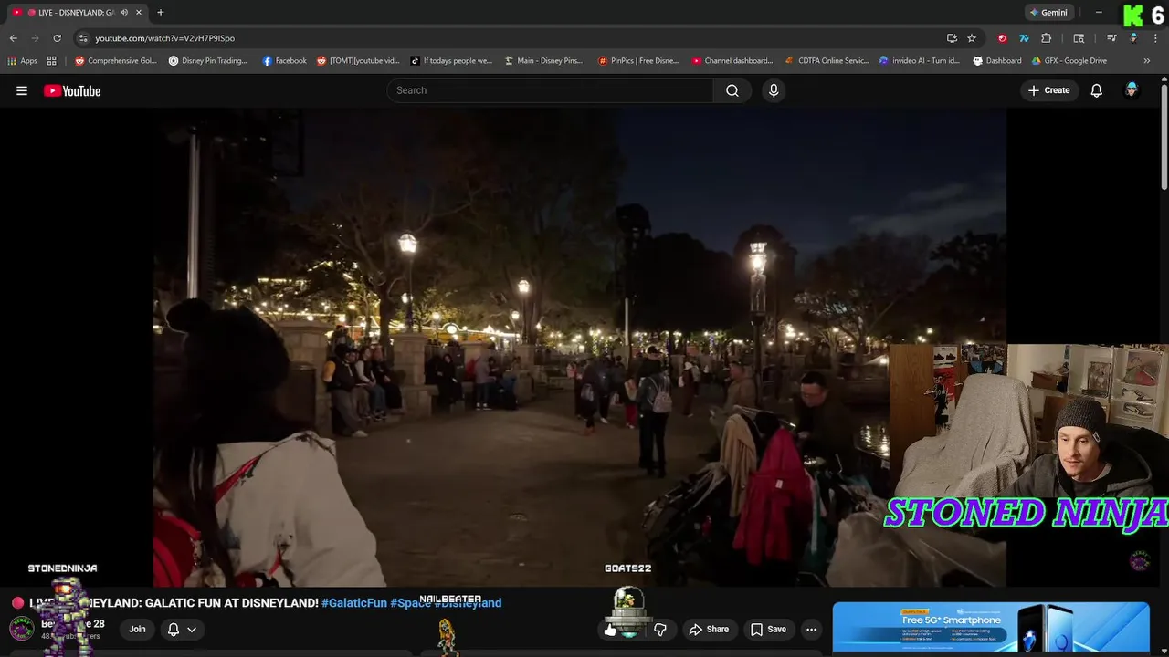The height and width of the screenshot is (657, 1169).
Task: Go to YouTube home via logo
Action: 72,90
